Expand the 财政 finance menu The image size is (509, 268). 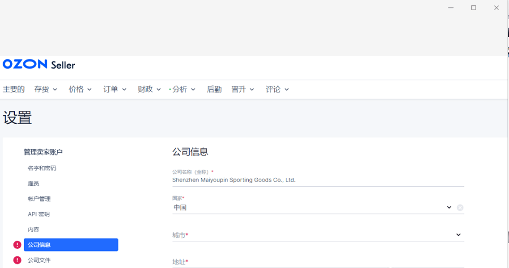149,89
